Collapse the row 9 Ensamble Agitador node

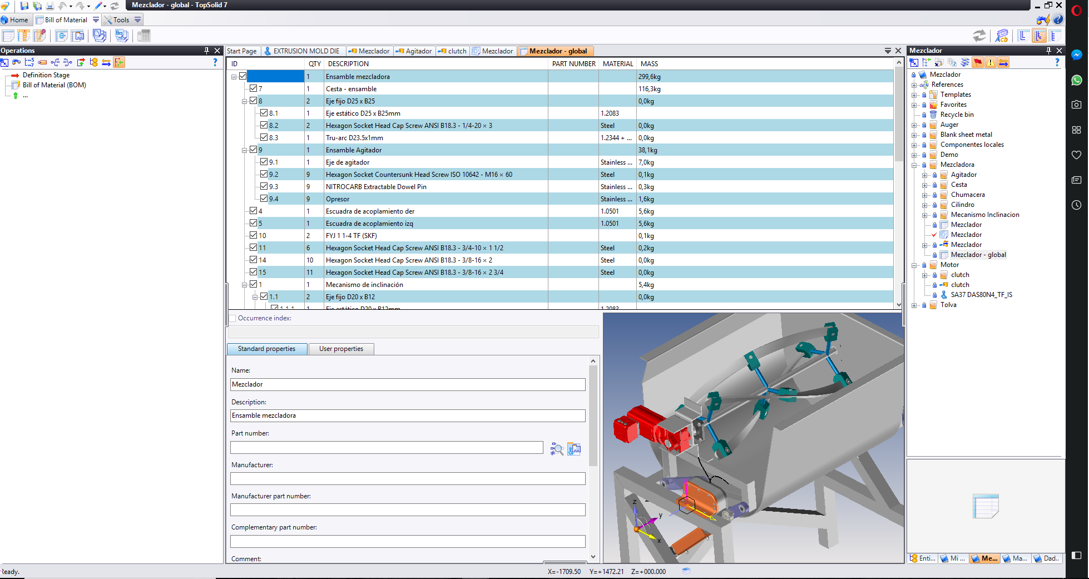coord(244,150)
